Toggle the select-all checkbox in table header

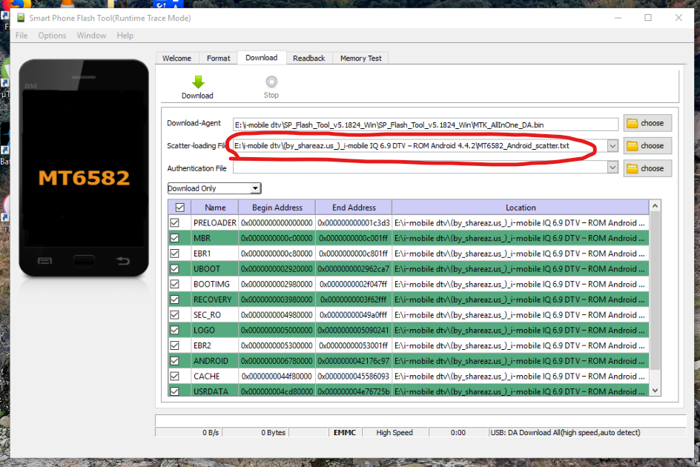(180, 207)
